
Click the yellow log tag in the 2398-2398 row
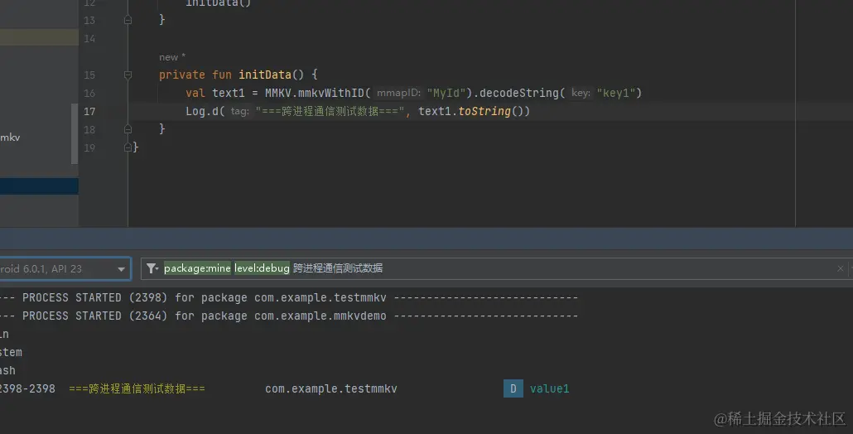tap(137, 388)
